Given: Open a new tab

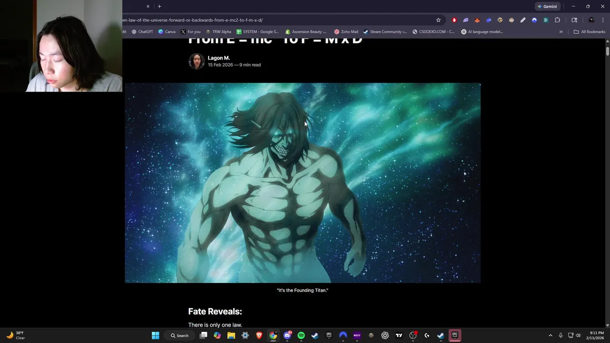Looking at the screenshot, I should tap(159, 6).
